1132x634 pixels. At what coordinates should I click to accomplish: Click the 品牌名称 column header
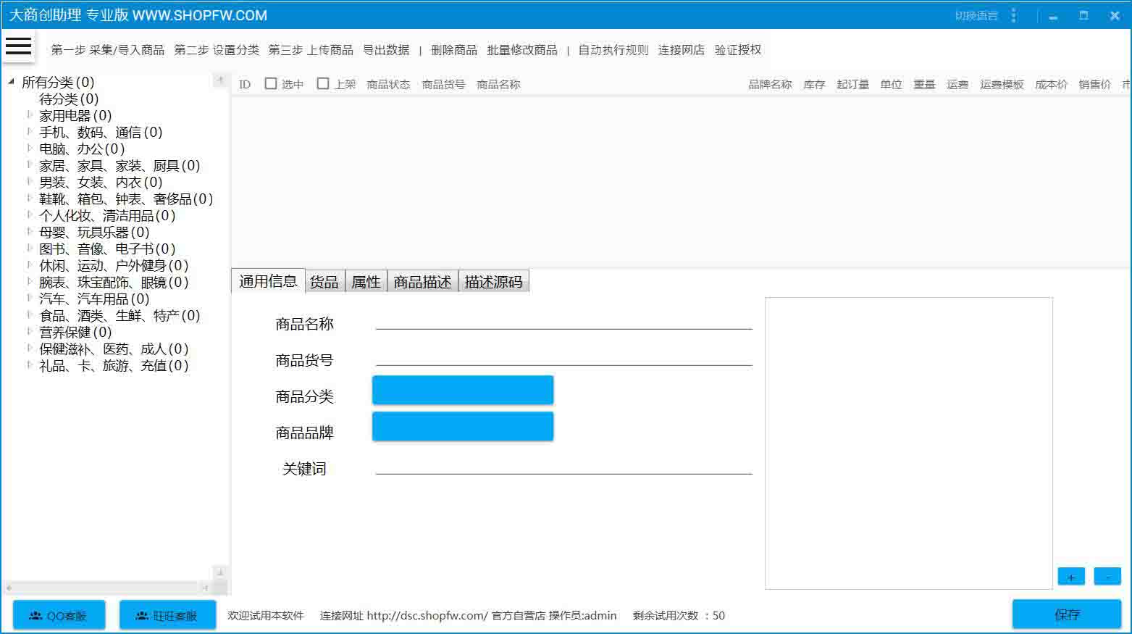(770, 85)
